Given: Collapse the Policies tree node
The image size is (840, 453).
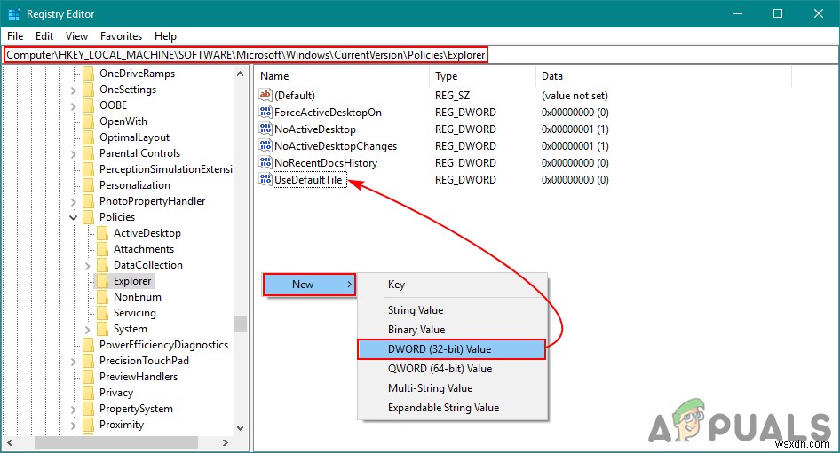Looking at the screenshot, I should [74, 218].
